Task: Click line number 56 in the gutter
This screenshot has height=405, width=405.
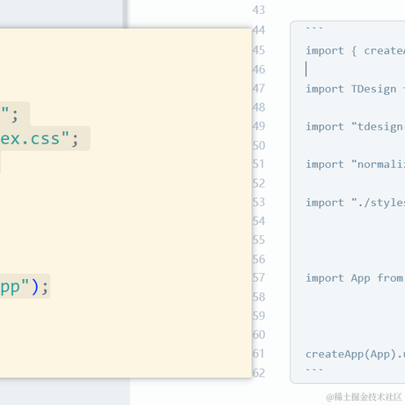Action: 259,260
